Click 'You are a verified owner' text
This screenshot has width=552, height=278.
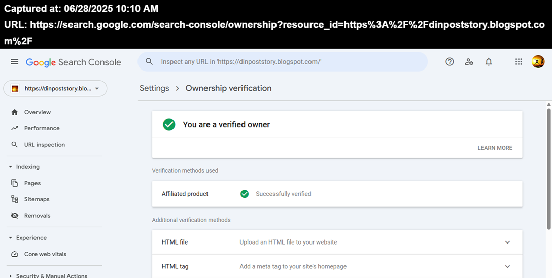(226, 125)
